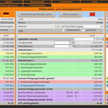The width and height of the screenshot is (108, 108).
Task: Click the 3. Verwaltungsgemeinkosten row
Action: coord(60,64)
